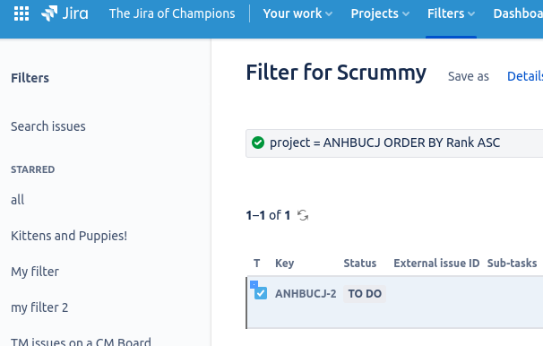
Task: Click the Save as button
Action: pyautogui.click(x=469, y=76)
